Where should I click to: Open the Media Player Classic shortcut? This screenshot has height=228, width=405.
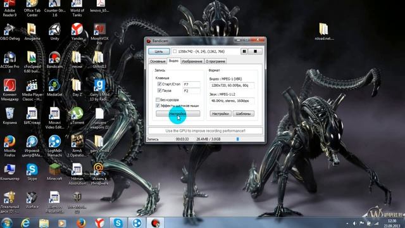pos(32,90)
